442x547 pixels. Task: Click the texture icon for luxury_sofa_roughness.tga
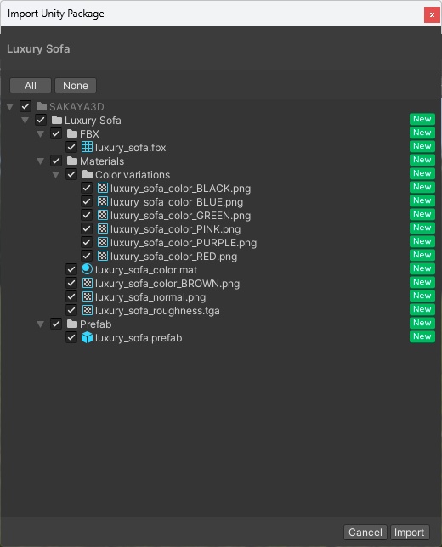point(87,311)
